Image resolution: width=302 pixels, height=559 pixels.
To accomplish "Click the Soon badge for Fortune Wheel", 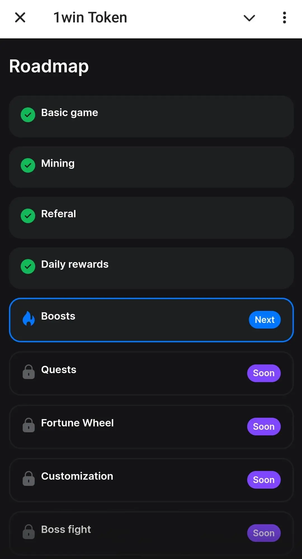I will (264, 426).
